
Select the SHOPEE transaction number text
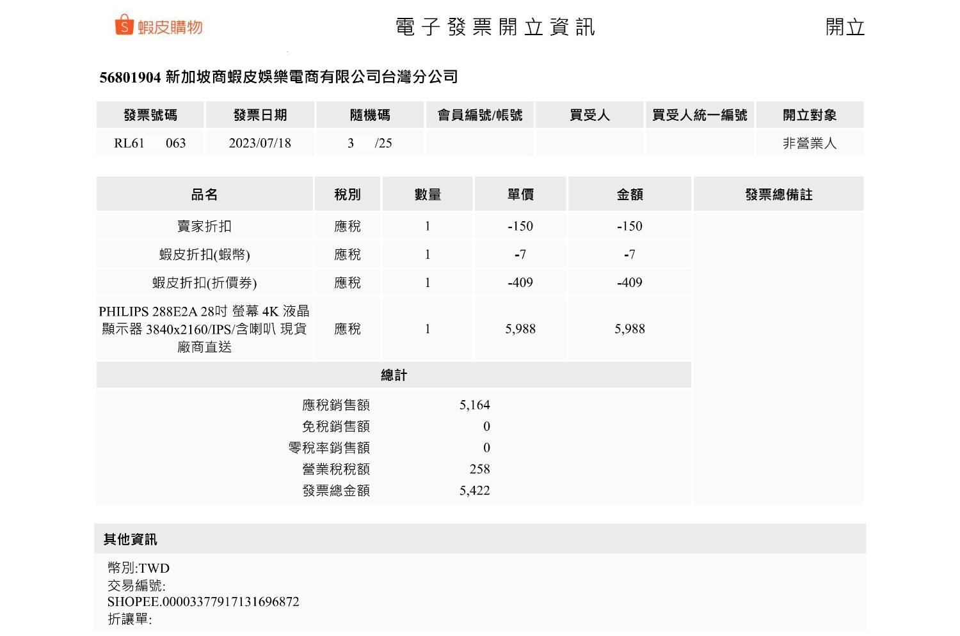[204, 601]
